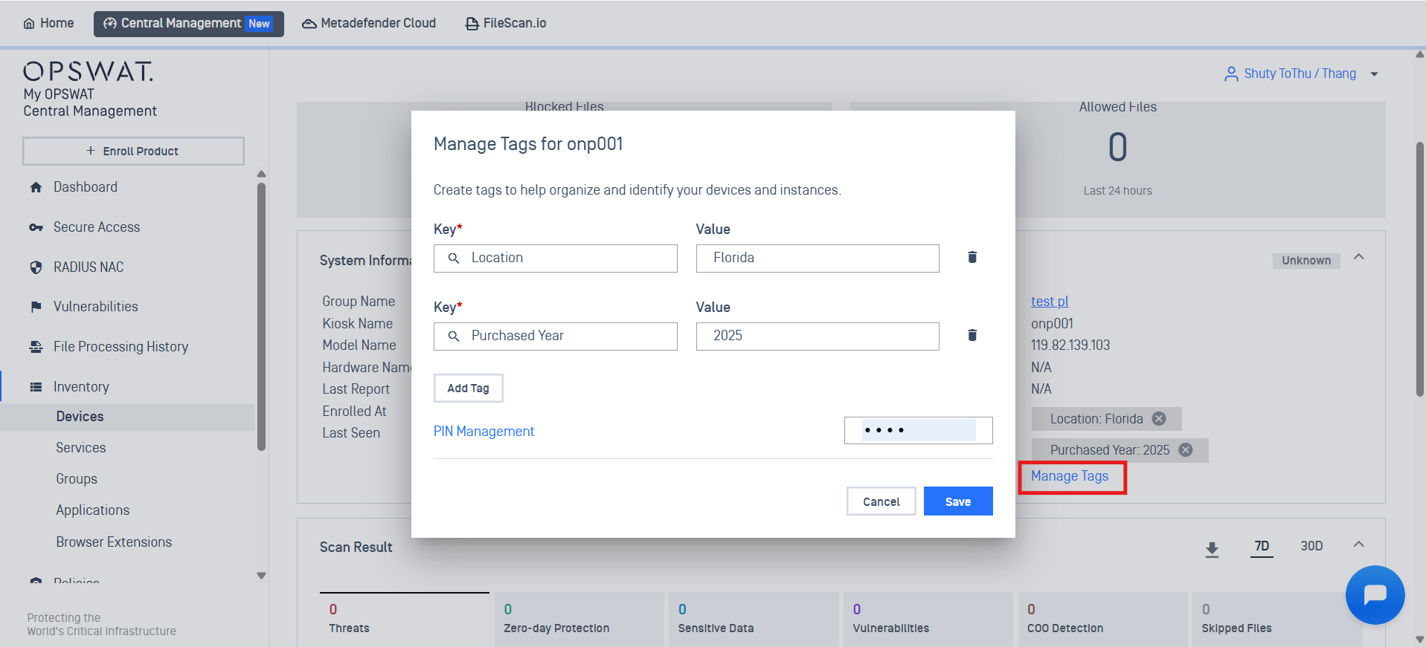Screen dimensions: 1426x647
Task: Click the main page vertical scrollbar
Action: point(1419,269)
